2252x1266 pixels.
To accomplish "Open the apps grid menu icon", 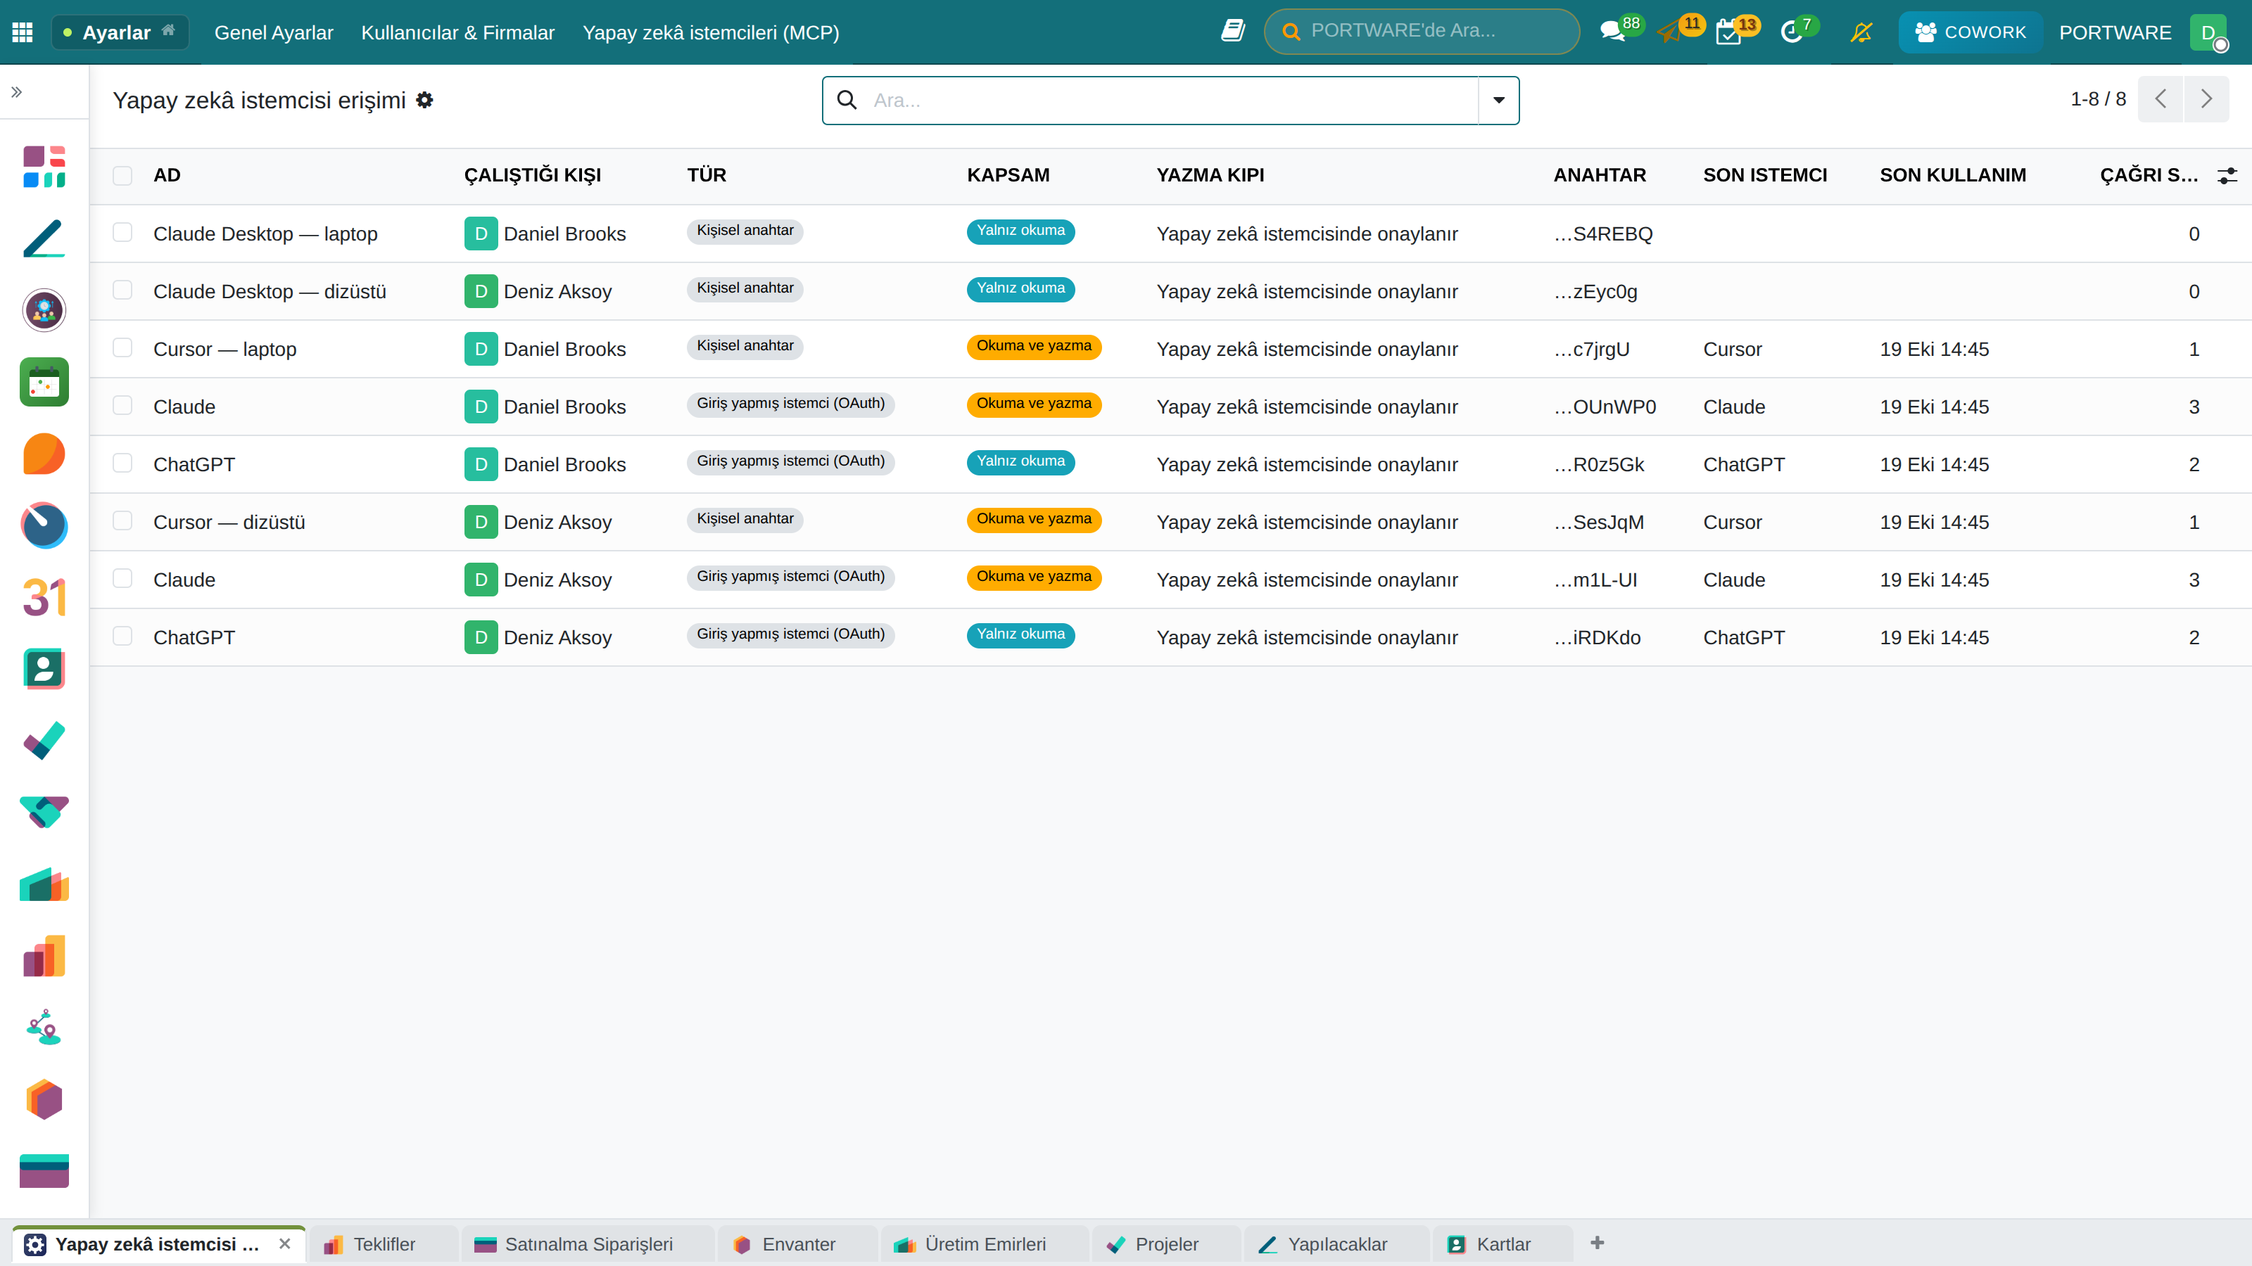I will pyautogui.click(x=23, y=32).
